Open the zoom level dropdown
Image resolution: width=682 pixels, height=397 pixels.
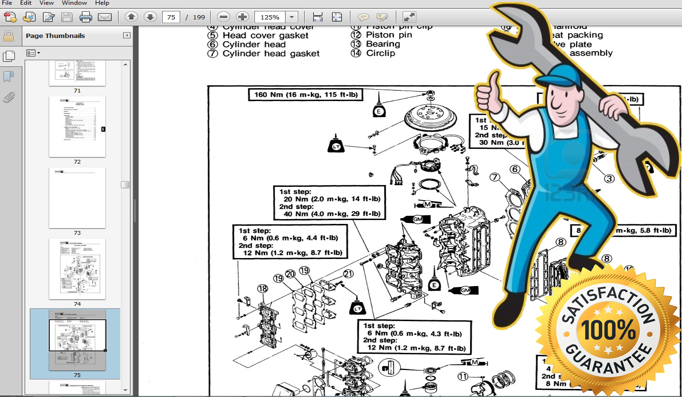click(x=292, y=17)
